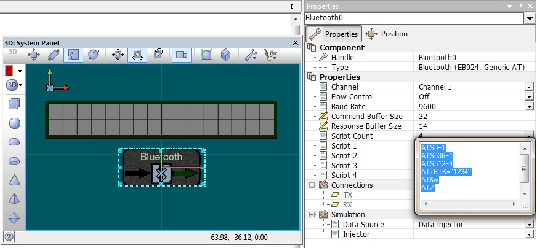537x248 pixels.
Task: Click the wrench settings icon in toolbar
Action: coord(251,55)
